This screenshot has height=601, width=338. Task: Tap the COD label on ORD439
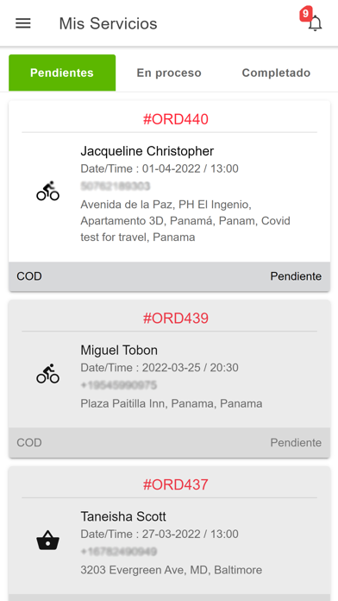[29, 443]
